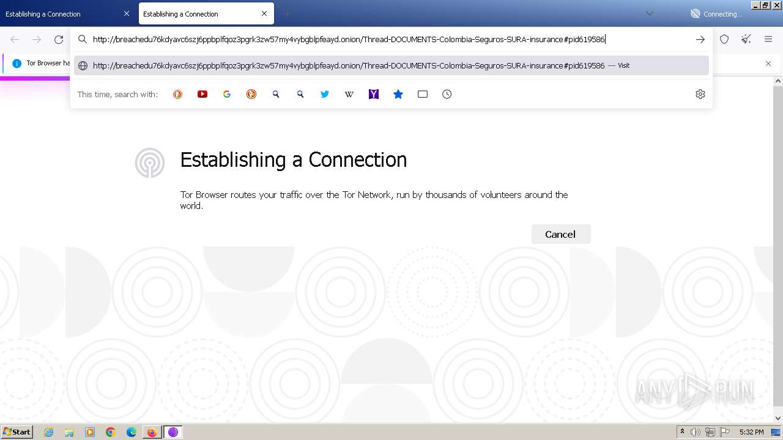
Task: Open Action Center flag tray icon
Action: [724, 432]
